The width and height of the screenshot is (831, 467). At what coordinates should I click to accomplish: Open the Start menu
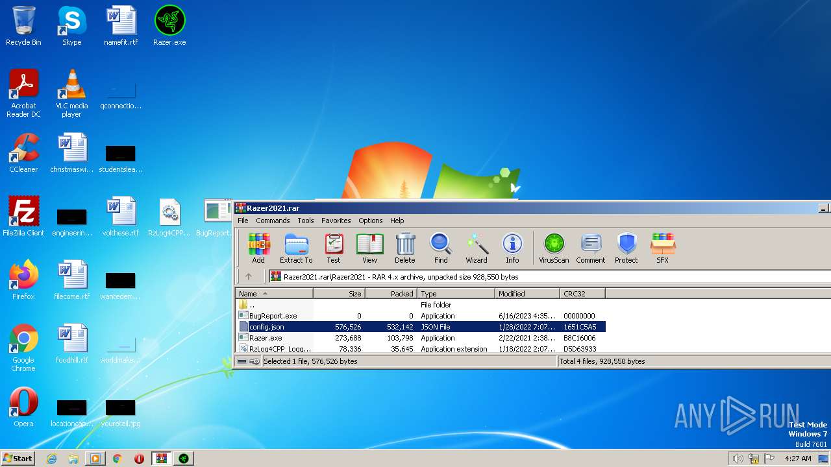(x=18, y=458)
